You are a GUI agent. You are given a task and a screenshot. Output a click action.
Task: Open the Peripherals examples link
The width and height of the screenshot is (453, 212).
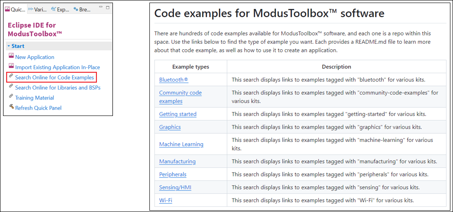coord(173,174)
